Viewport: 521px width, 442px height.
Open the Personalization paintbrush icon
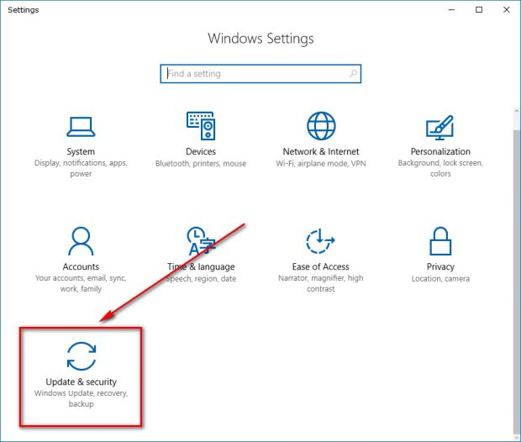click(x=440, y=127)
